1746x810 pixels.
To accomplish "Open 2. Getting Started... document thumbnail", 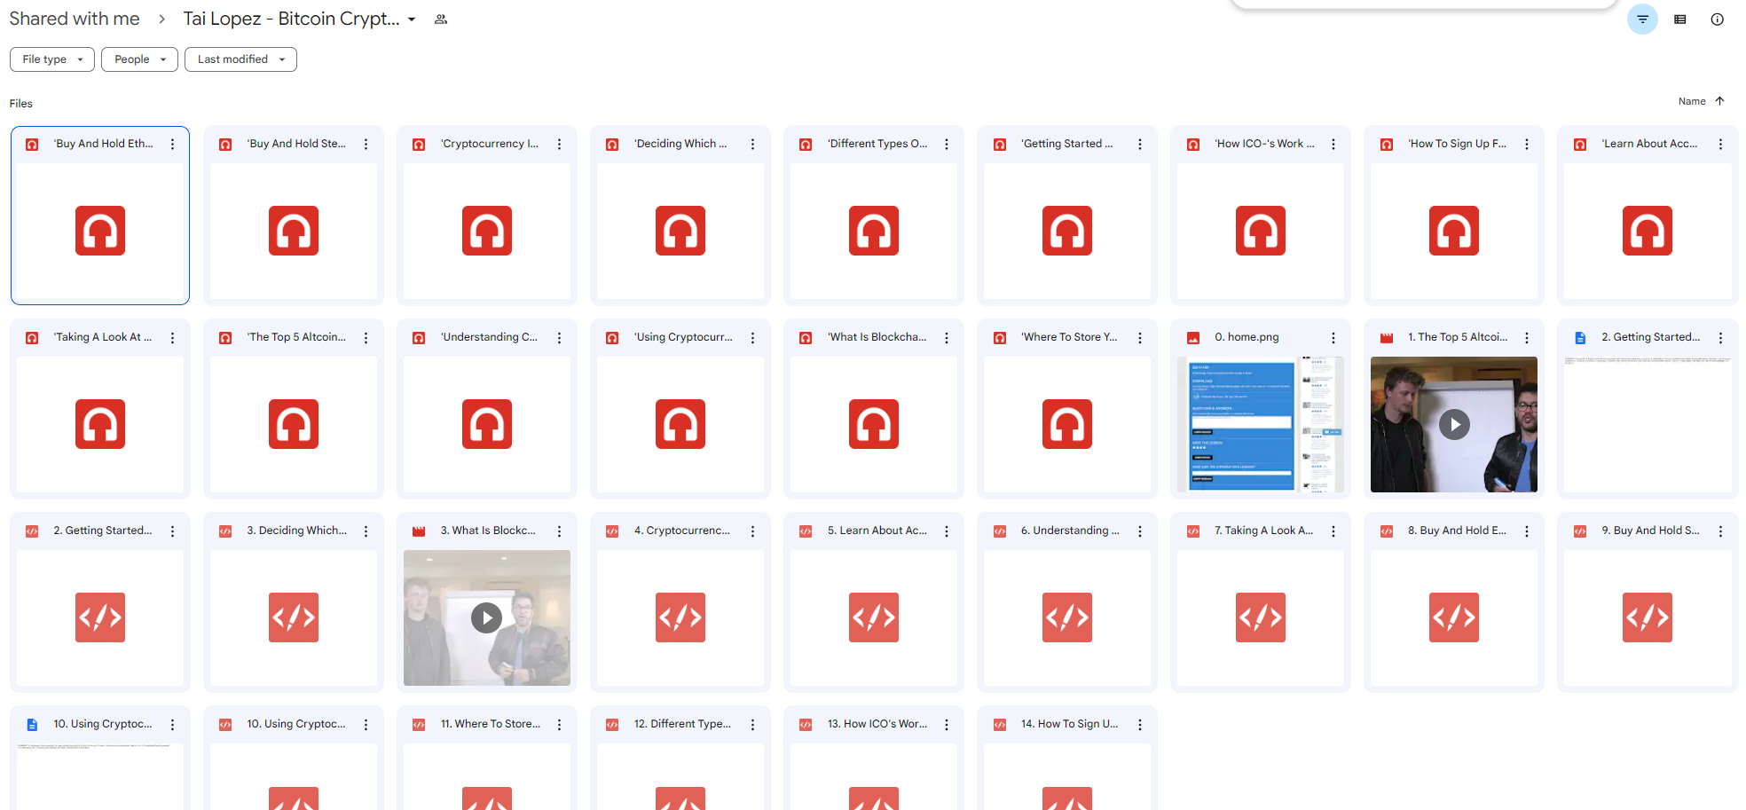I will pos(1648,424).
